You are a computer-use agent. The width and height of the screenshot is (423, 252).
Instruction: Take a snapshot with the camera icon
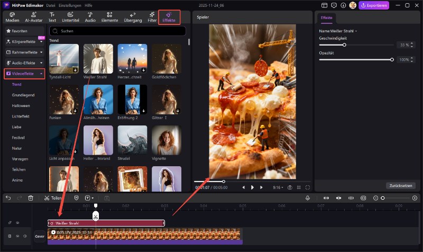[x=289, y=187]
